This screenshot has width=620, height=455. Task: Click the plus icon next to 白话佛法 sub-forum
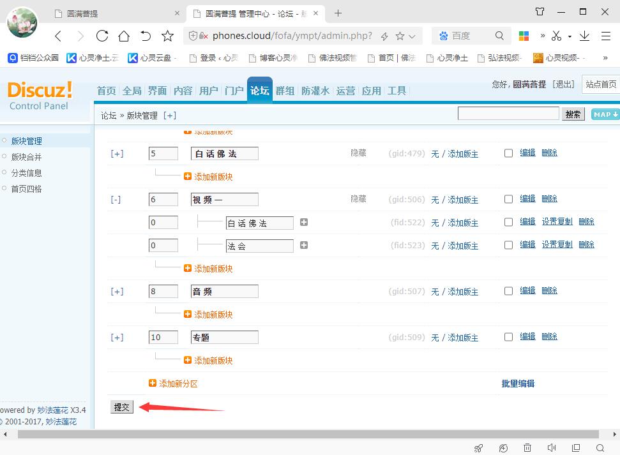point(304,222)
